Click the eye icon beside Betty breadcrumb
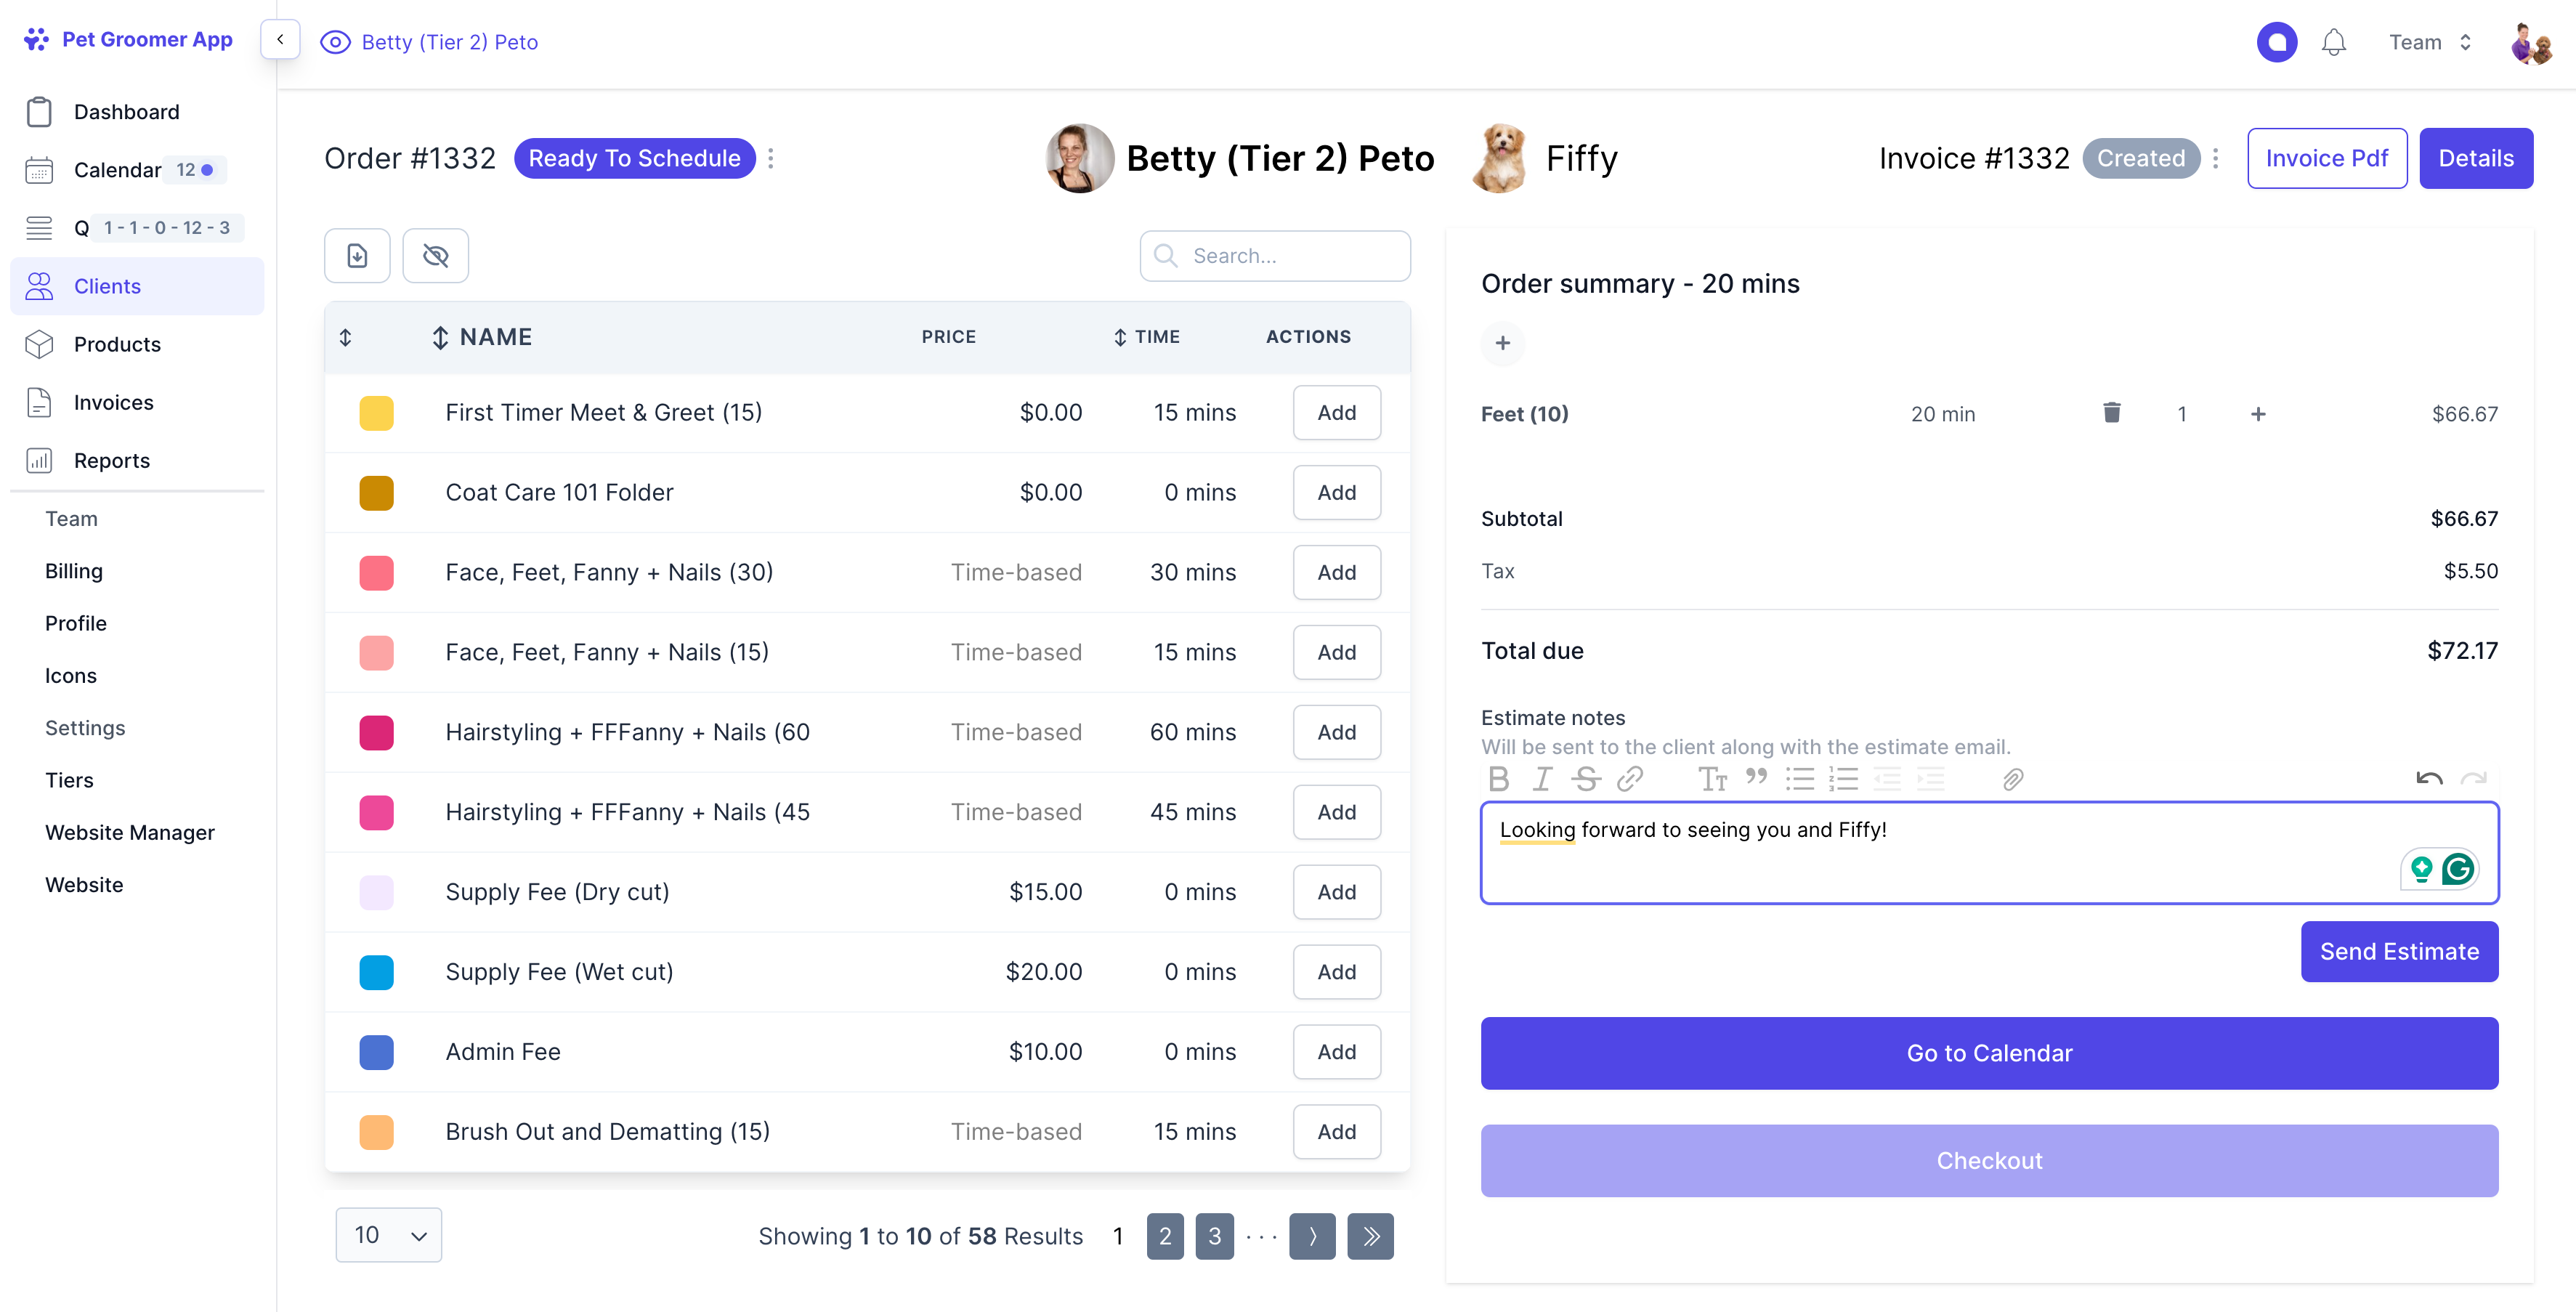Screen dimensions: 2576x1312 [x=335, y=42]
